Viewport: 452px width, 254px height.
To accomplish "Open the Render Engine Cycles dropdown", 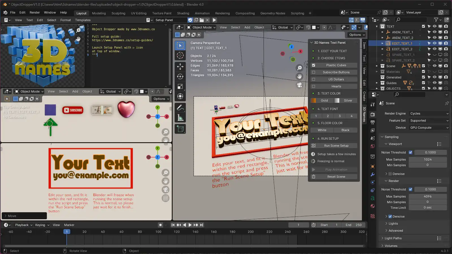I will point(429,113).
